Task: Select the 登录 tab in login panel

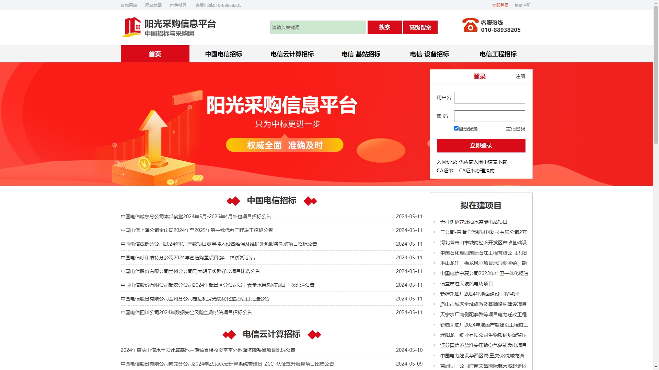Action: pos(479,76)
